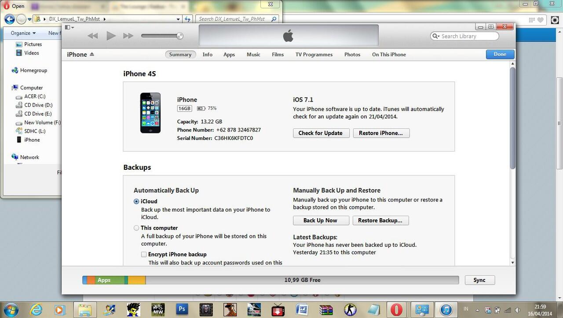The image size is (563, 318).
Task: Click the search magnifier in the Open dialog
Action: click(x=274, y=19)
